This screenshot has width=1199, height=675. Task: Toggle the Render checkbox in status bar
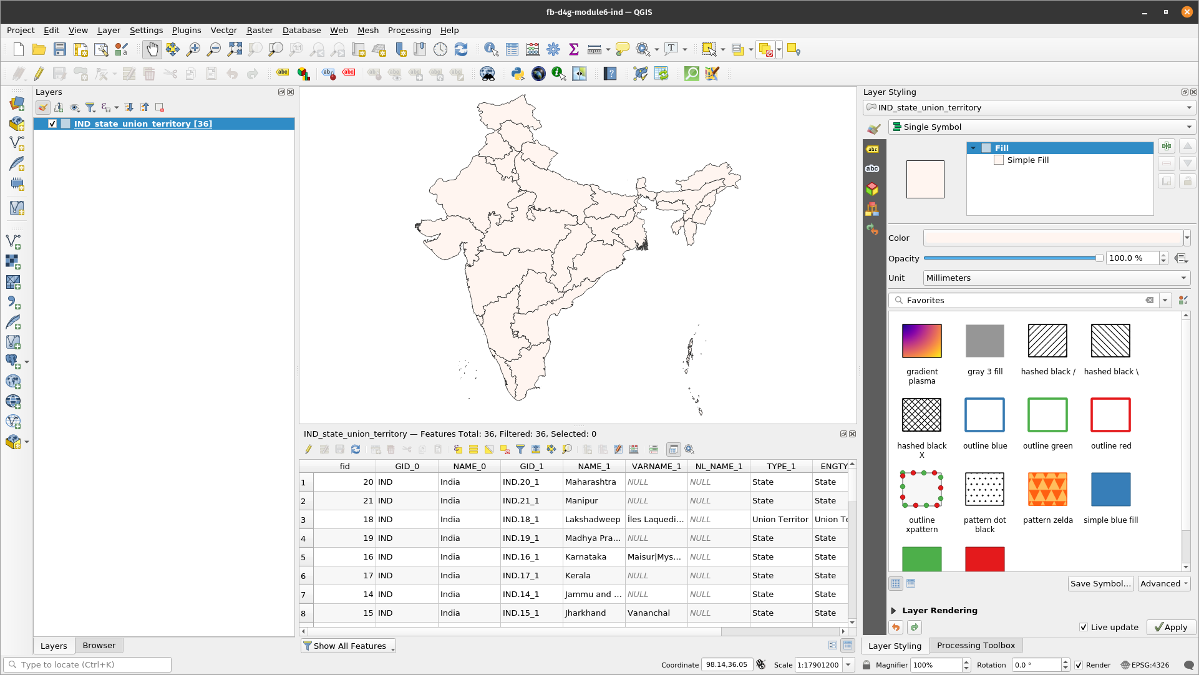tap(1079, 665)
